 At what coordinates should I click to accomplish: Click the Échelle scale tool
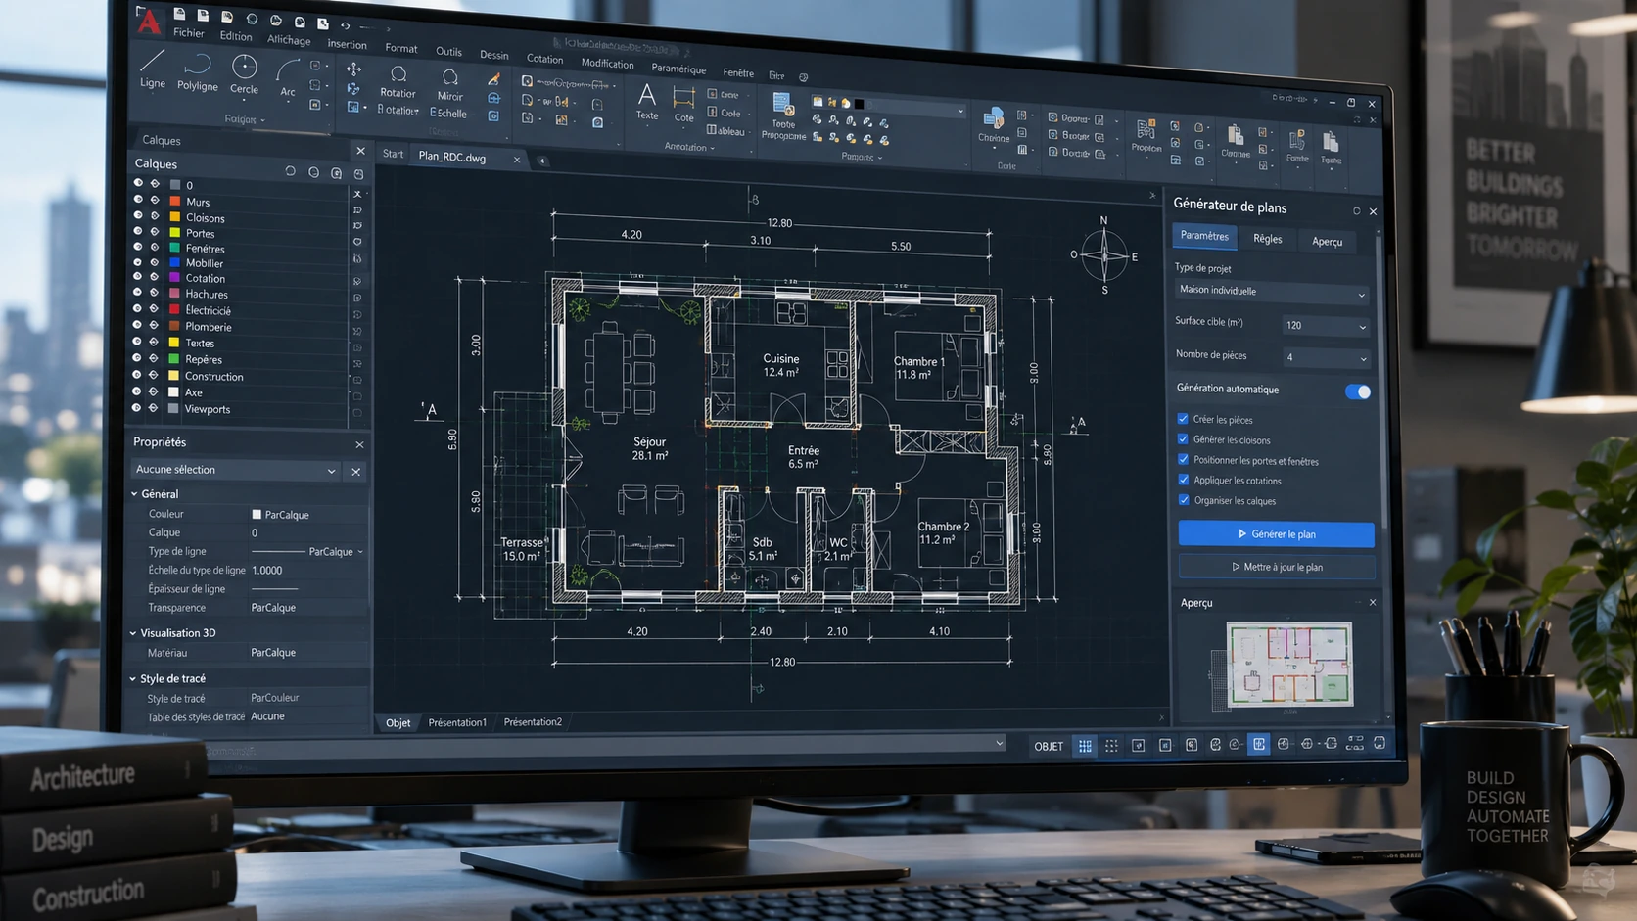[x=447, y=114]
